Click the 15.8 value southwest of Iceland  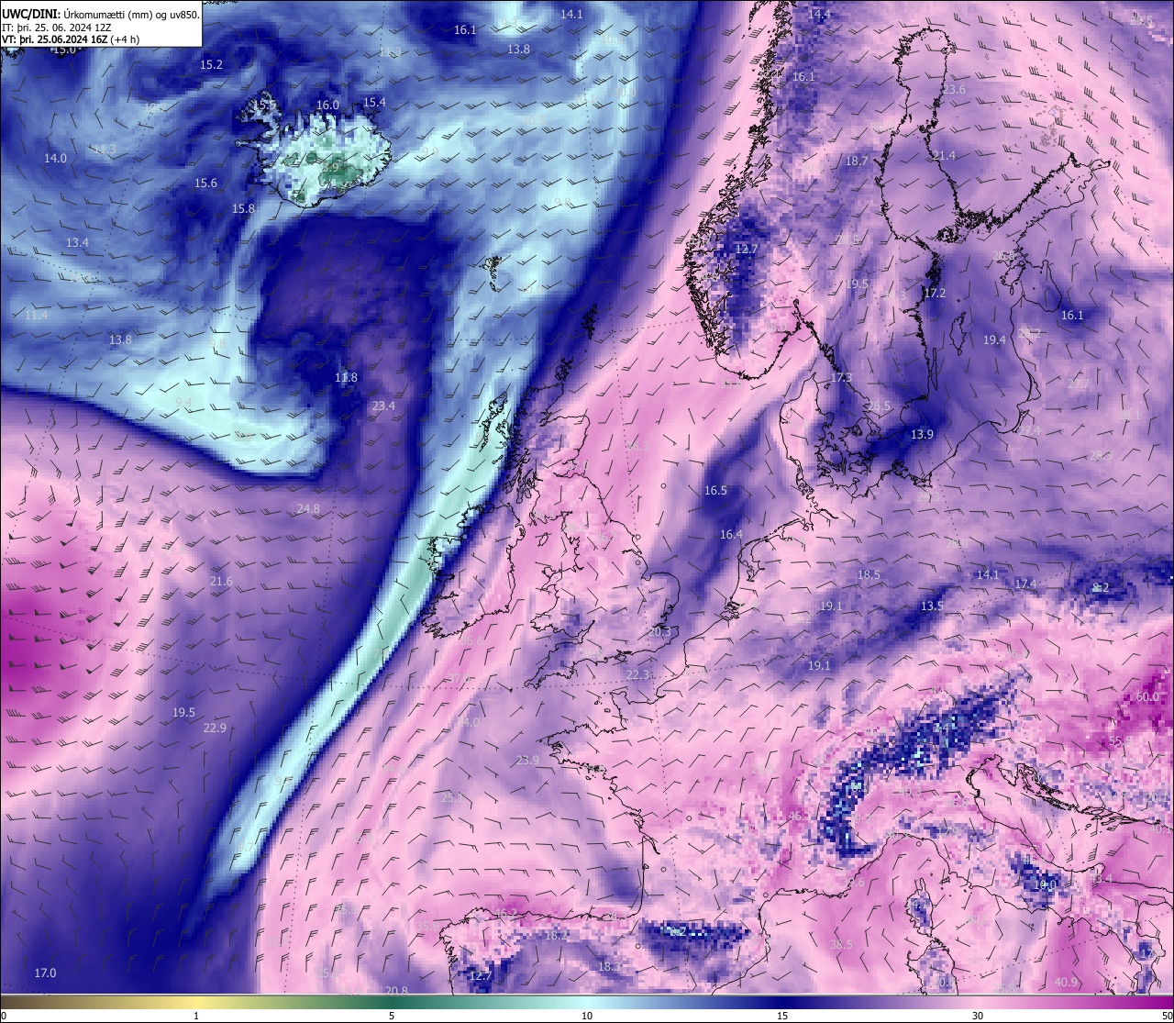tap(243, 209)
